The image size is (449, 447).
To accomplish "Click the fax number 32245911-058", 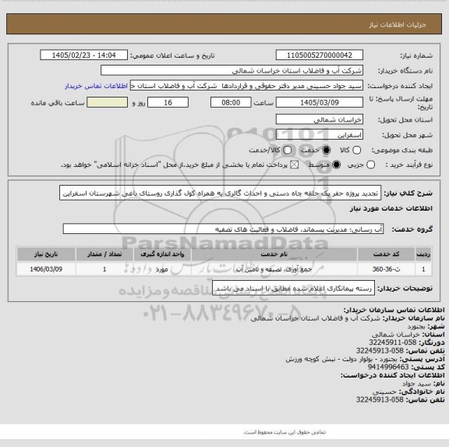I will 392,342.
